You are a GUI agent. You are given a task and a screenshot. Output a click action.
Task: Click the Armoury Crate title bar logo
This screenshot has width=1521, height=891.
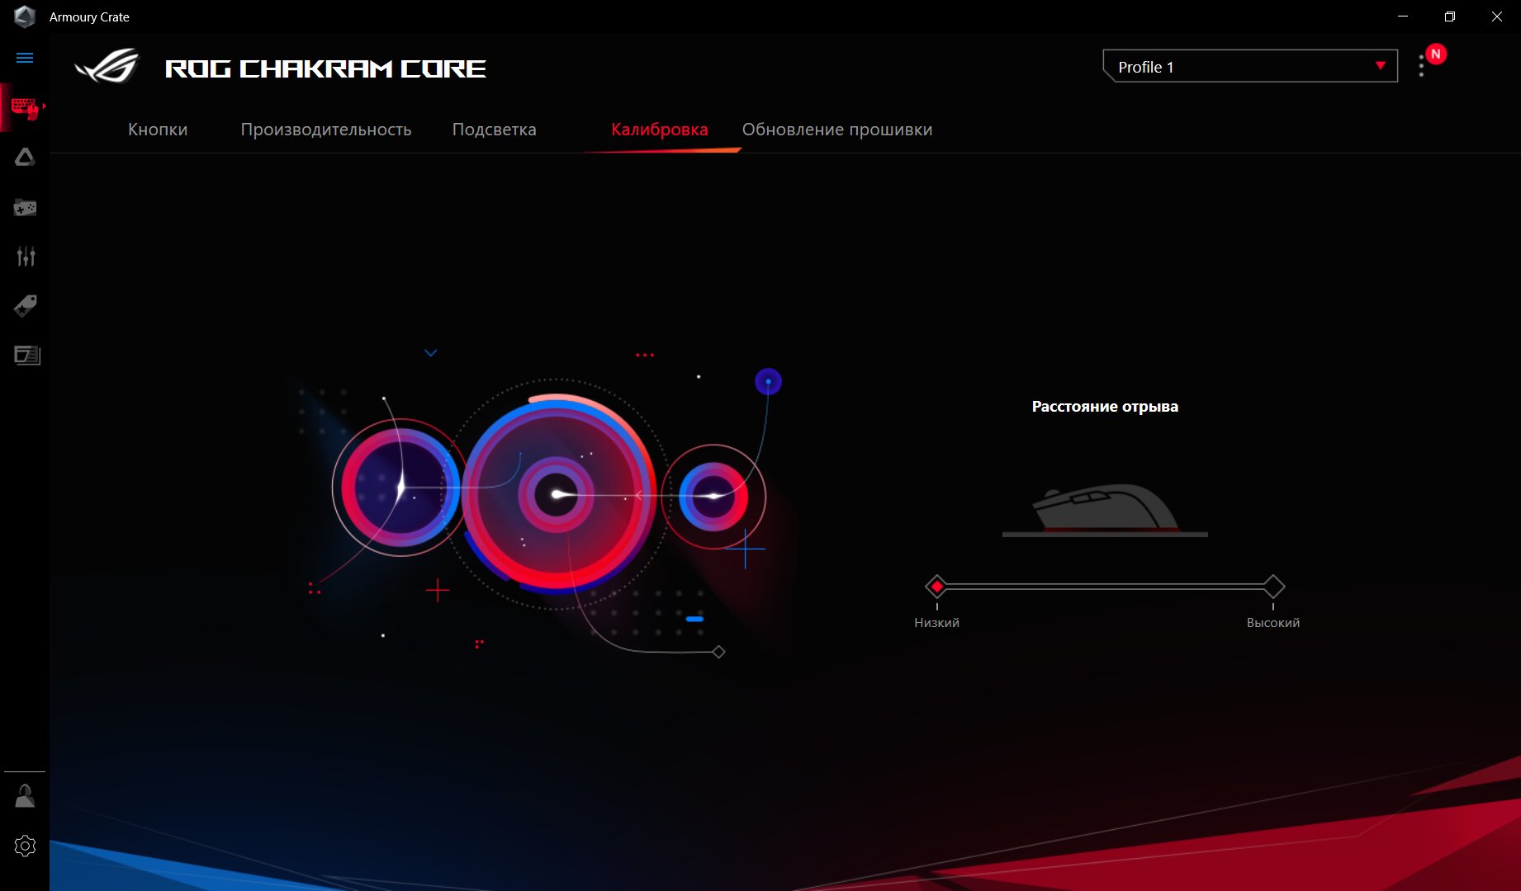[25, 16]
